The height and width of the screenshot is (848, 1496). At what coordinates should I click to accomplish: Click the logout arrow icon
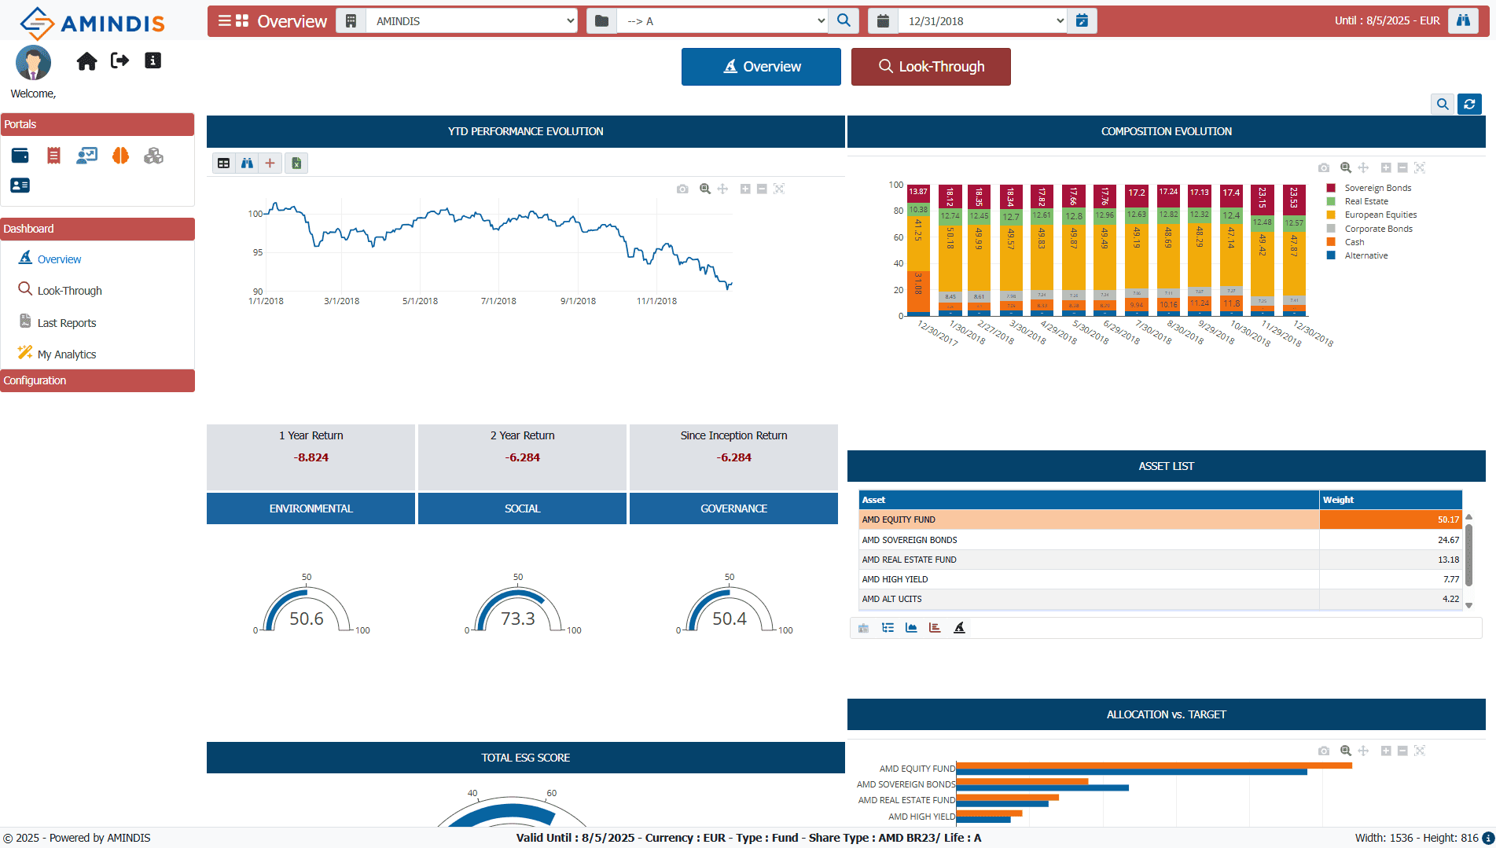tap(120, 61)
